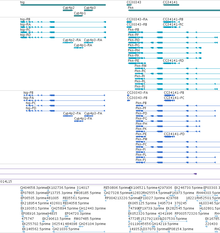Select the Cyp4p2 gene bar

(x=68, y=10)
